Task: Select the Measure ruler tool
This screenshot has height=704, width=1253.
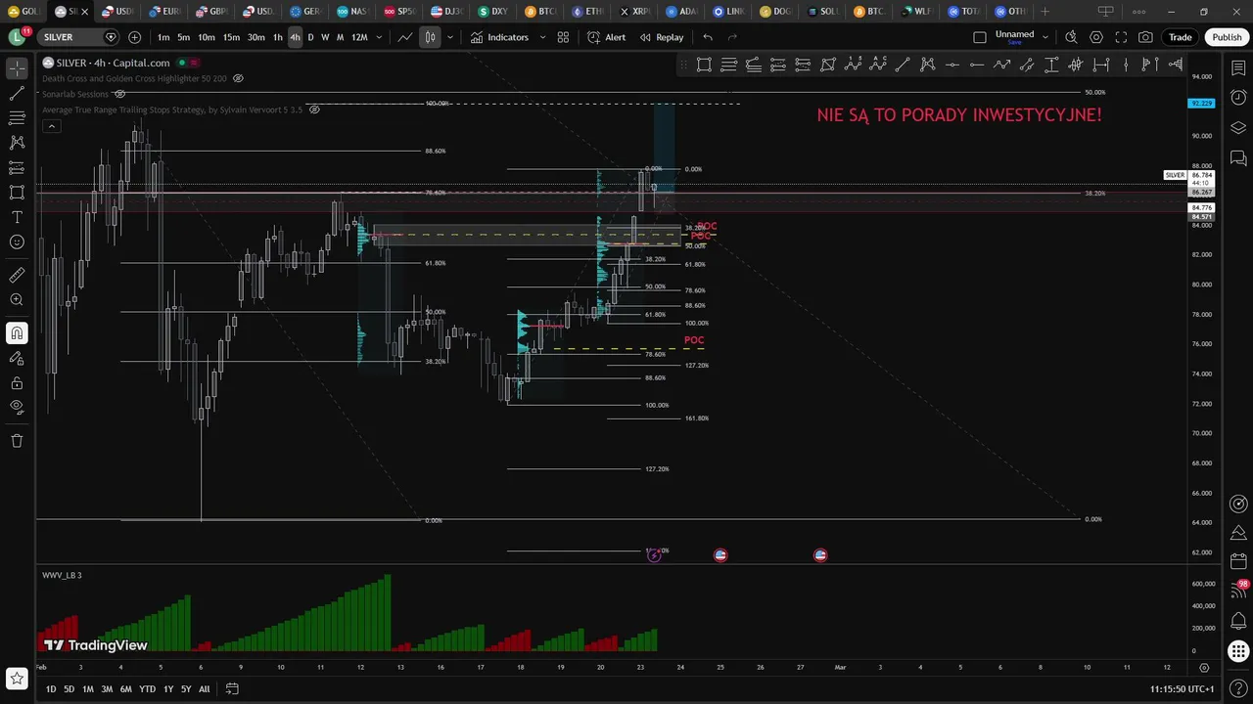Action: 17,275
